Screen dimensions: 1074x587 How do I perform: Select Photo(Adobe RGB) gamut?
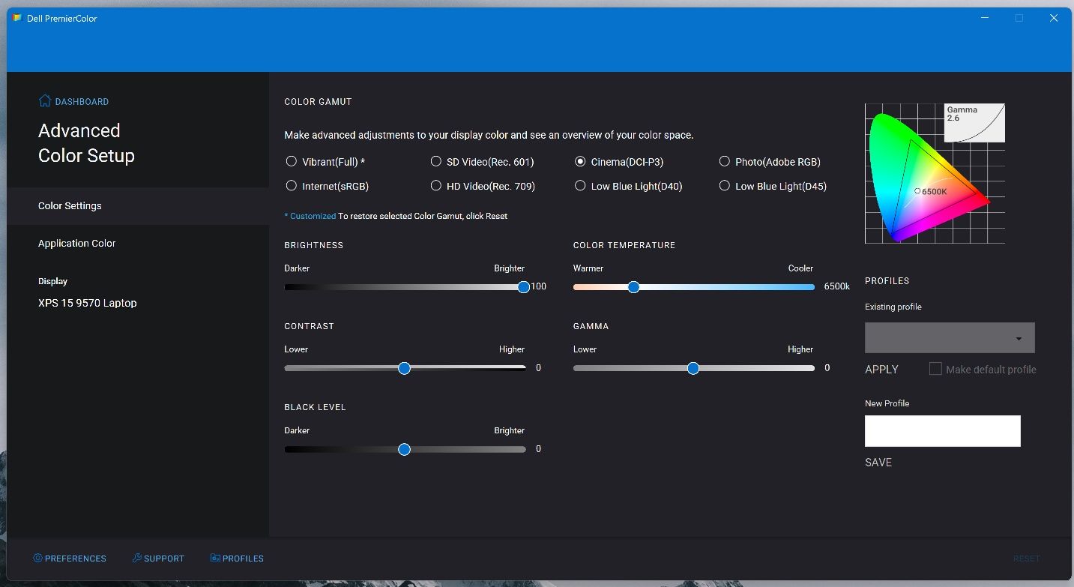click(725, 161)
